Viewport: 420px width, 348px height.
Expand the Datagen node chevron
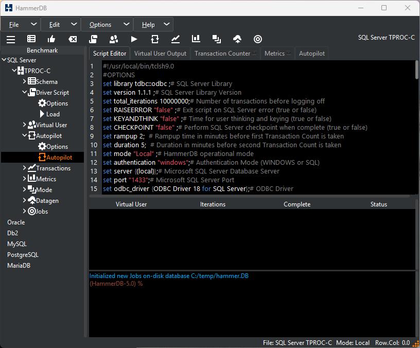point(25,200)
